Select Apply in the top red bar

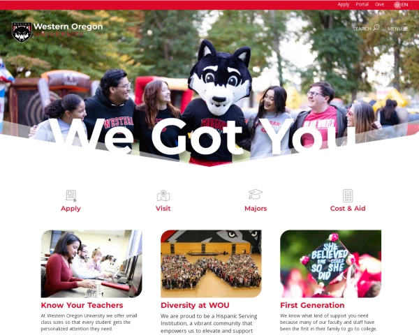click(x=344, y=5)
